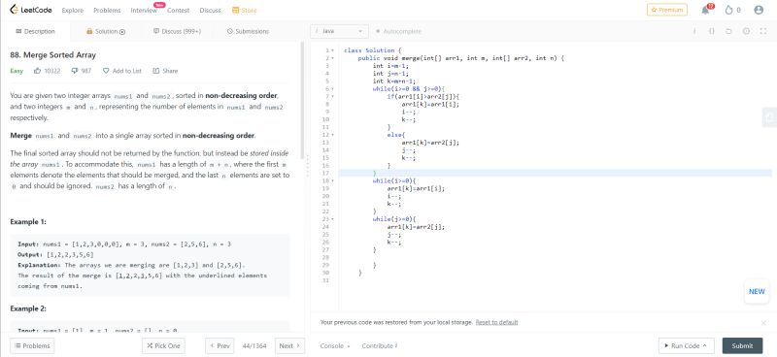Image resolution: width=777 pixels, height=357 pixels.
Task: Click the streak flame icon
Action: pos(728,10)
